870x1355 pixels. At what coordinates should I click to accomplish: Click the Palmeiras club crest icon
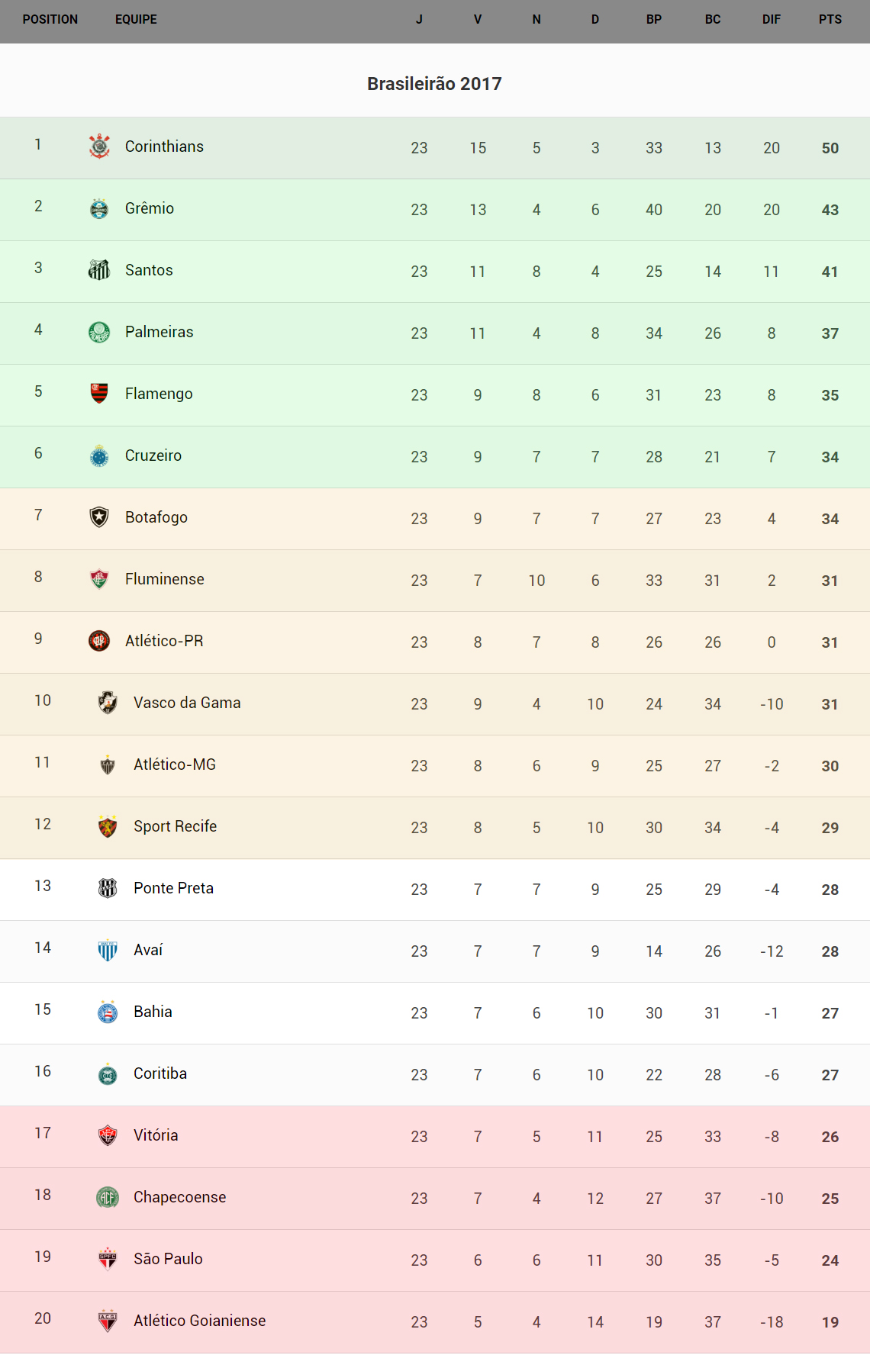[99, 332]
